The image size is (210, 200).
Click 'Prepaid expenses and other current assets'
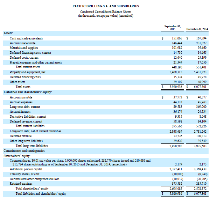[x=36, y=62]
